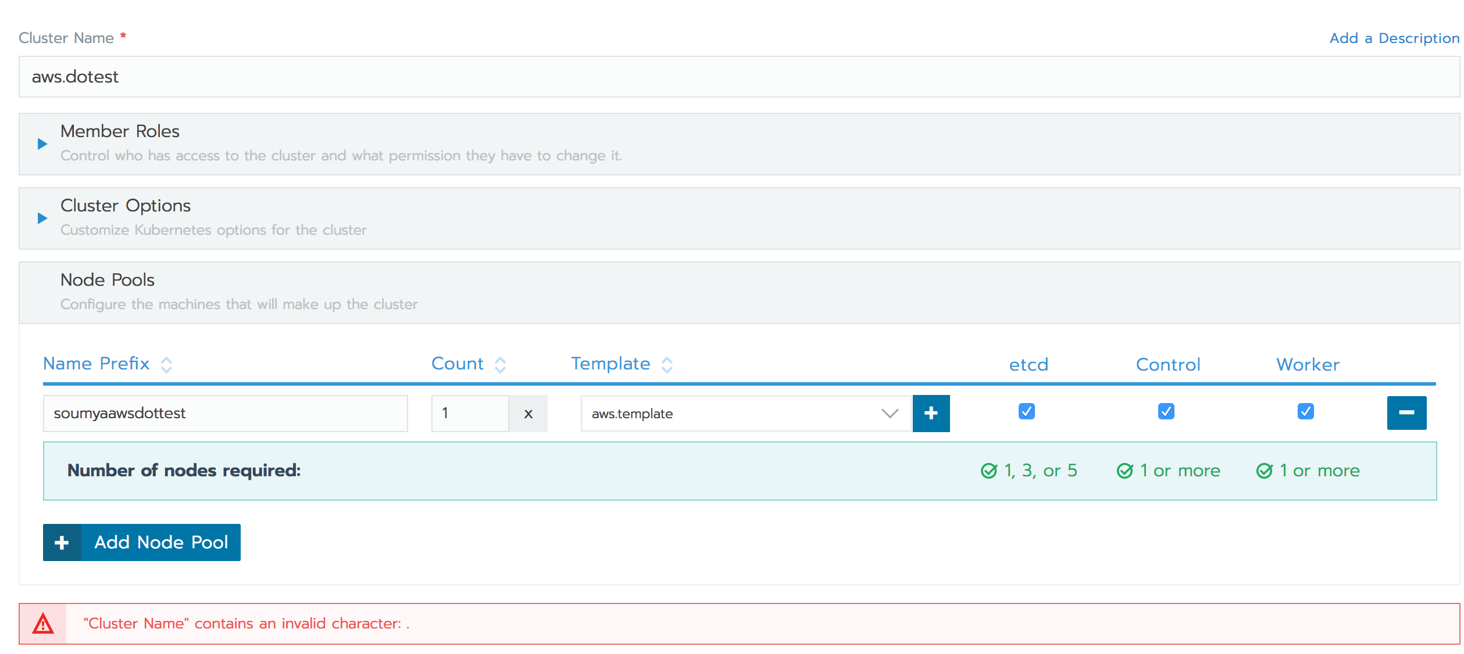Screen dimensions: 1464x654
Task: Click the etcd column header
Action: [1029, 365]
